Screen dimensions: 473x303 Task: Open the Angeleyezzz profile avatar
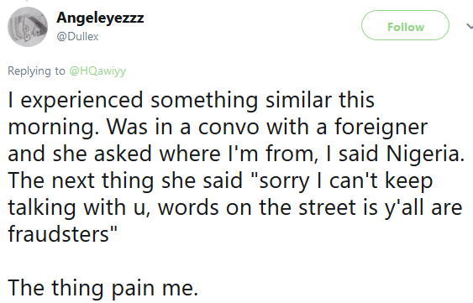(x=28, y=27)
